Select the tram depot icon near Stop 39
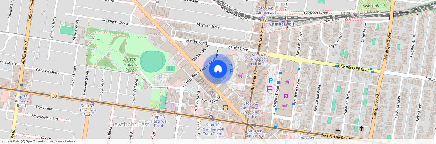436x144 pixels. tap(211, 117)
